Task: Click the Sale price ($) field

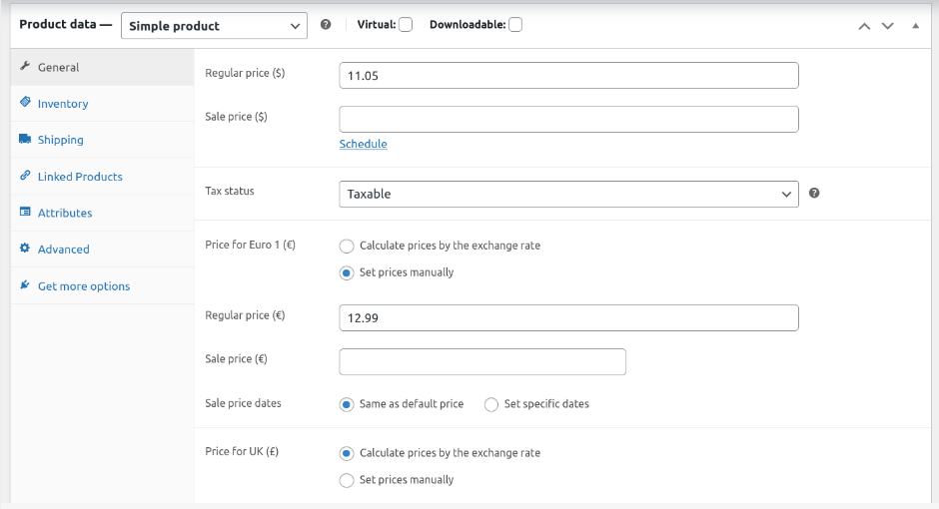Action: coord(568,119)
